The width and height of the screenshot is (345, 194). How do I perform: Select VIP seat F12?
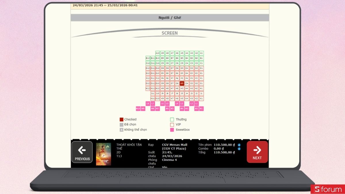[x=148, y=78]
